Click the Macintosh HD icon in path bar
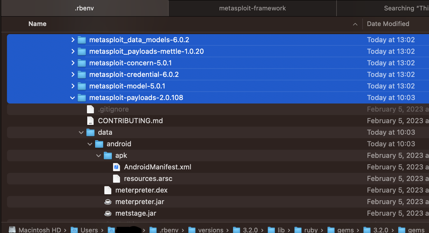 point(12,229)
